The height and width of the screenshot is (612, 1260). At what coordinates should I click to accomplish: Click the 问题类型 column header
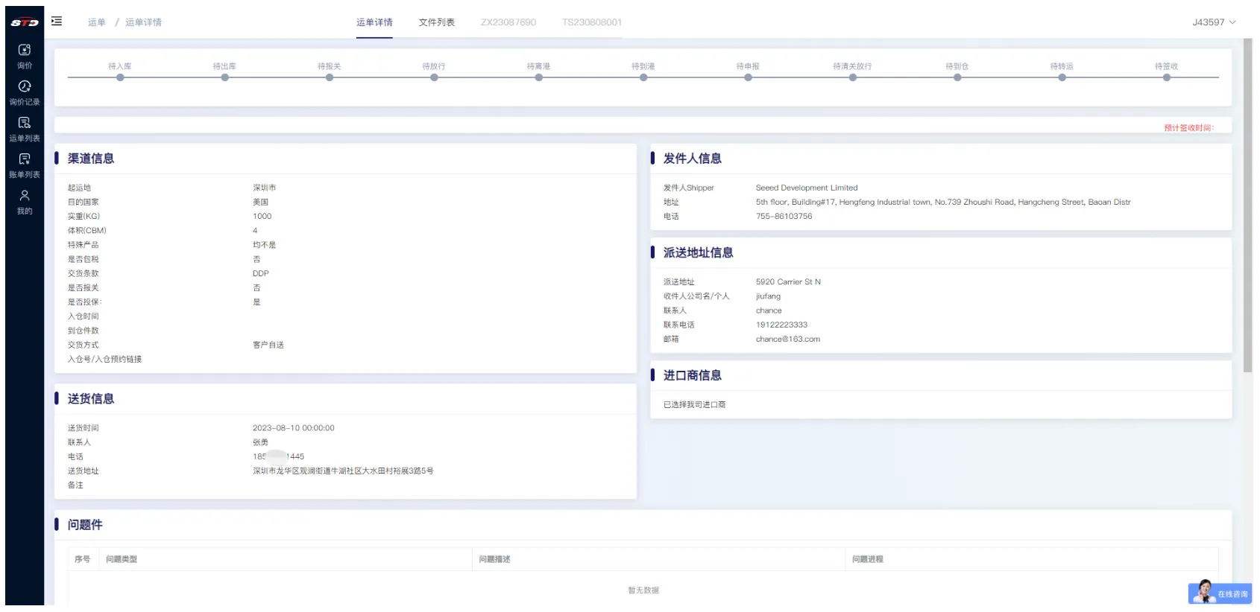122,559
